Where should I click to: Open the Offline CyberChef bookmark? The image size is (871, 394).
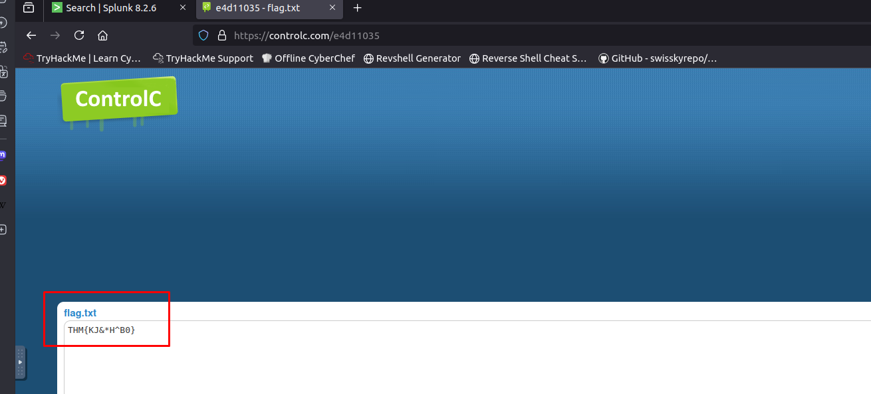coord(309,58)
